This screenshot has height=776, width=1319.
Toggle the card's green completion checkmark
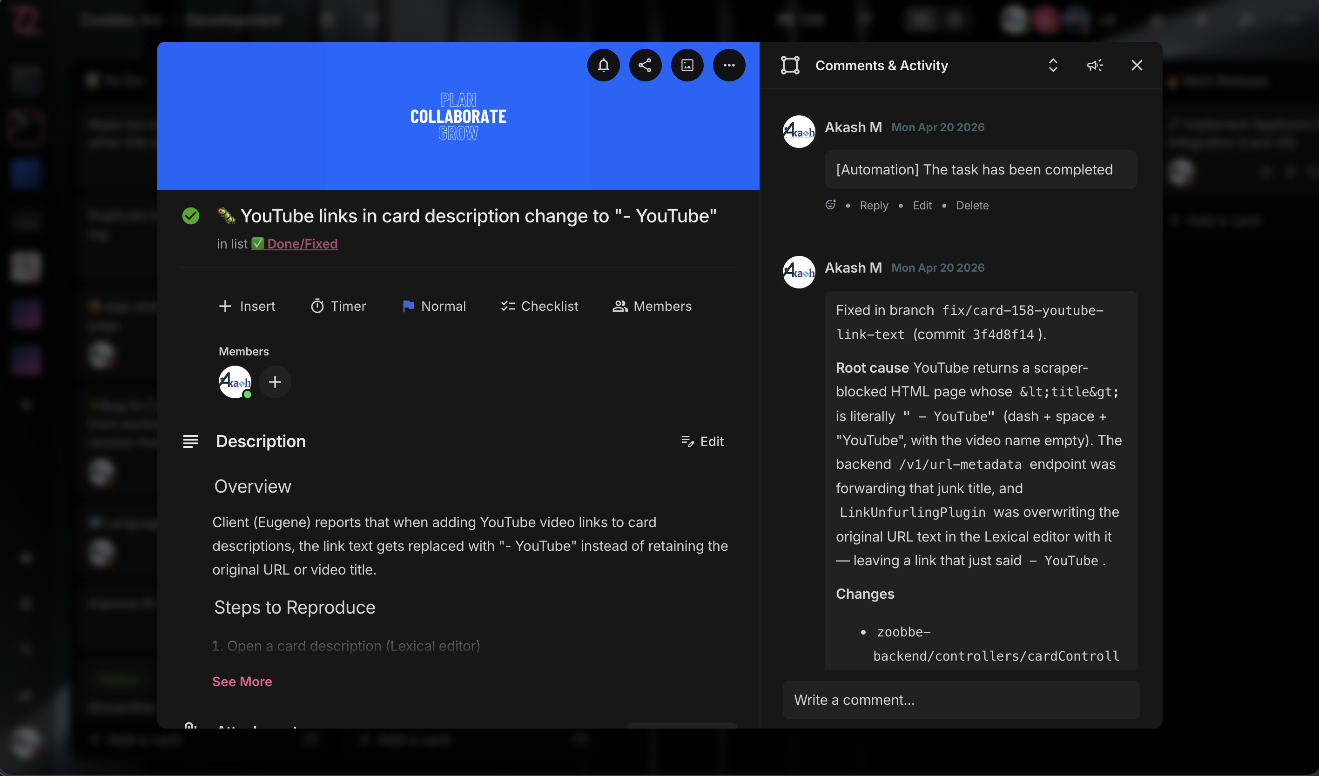pos(190,215)
